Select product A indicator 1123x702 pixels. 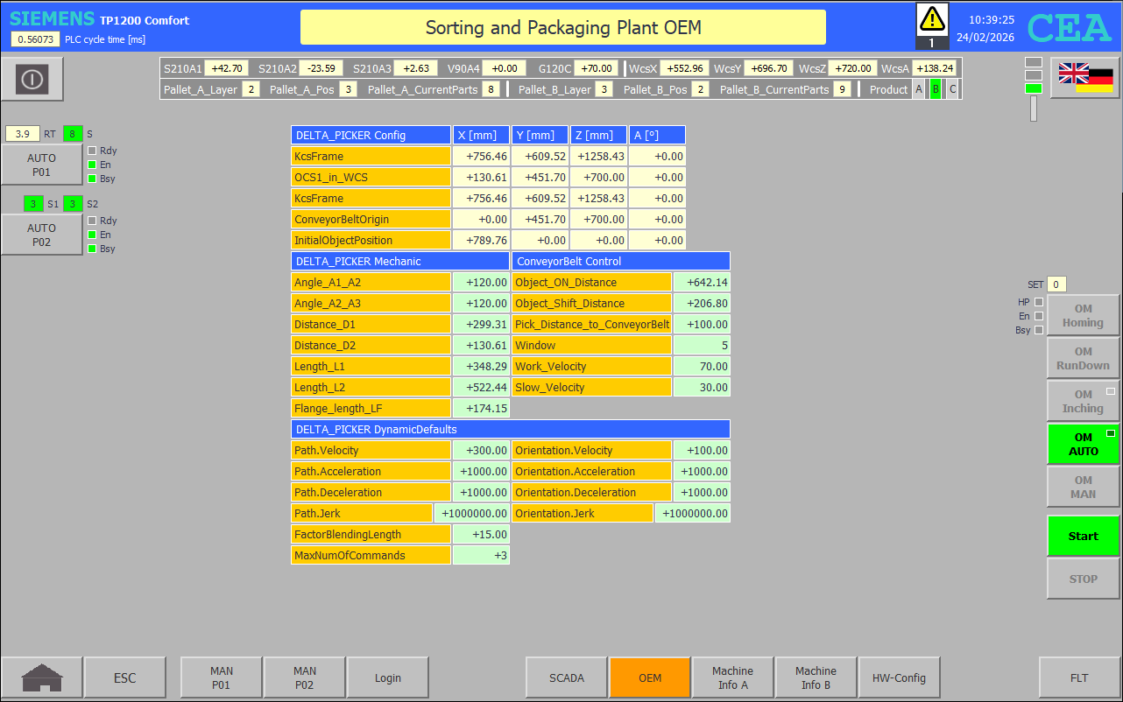pos(918,89)
